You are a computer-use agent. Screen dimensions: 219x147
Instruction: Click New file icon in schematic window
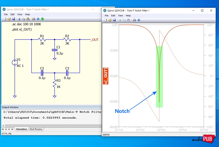[x=5, y=19]
